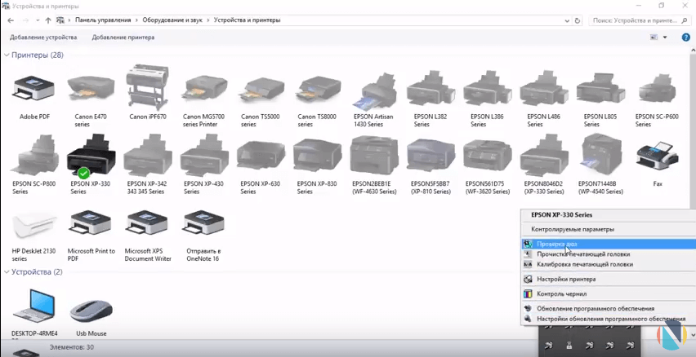The height and width of the screenshot is (357, 696).
Task: Collapse the Принтеры (28) group
Action: (7, 55)
